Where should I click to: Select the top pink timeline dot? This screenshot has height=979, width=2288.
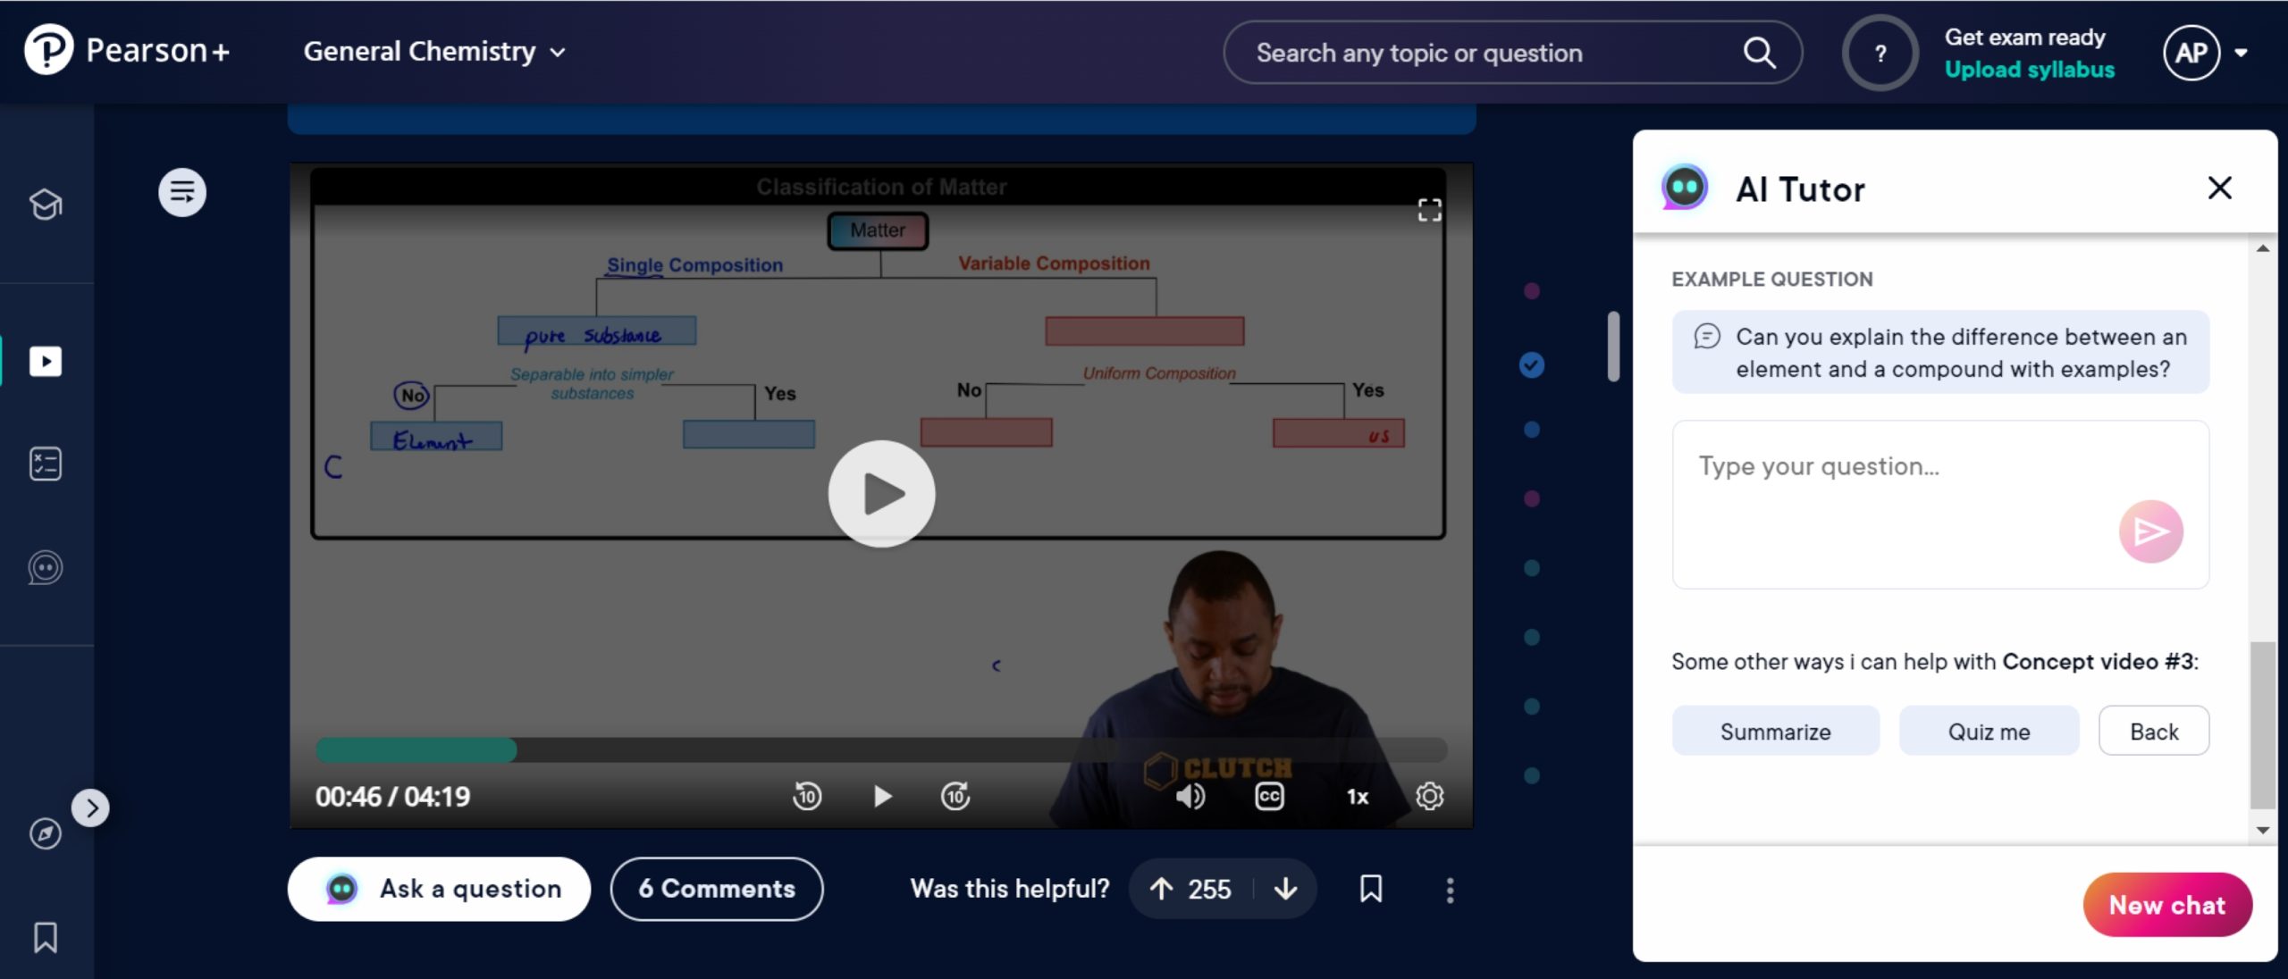click(x=1531, y=290)
